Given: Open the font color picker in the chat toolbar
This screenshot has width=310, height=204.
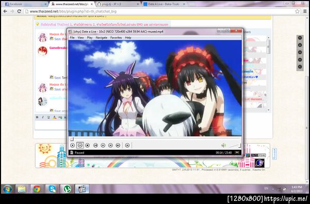Looking at the screenshot, I should point(55,117).
